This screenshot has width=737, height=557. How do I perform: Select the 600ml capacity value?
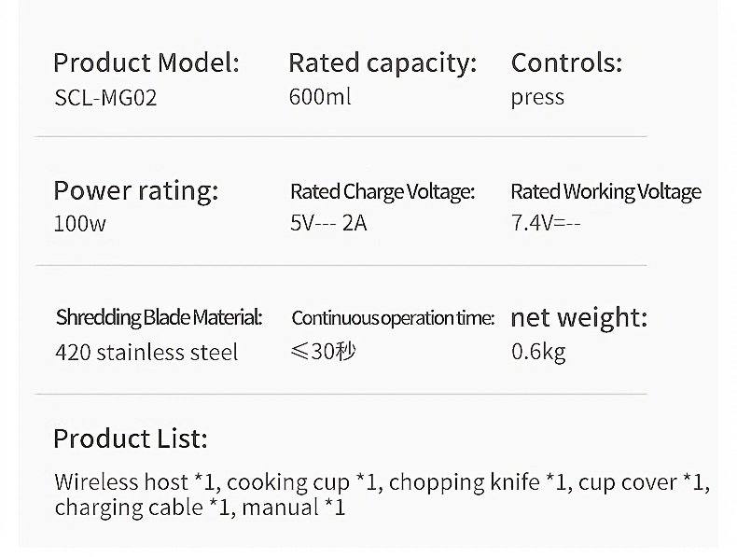point(320,97)
